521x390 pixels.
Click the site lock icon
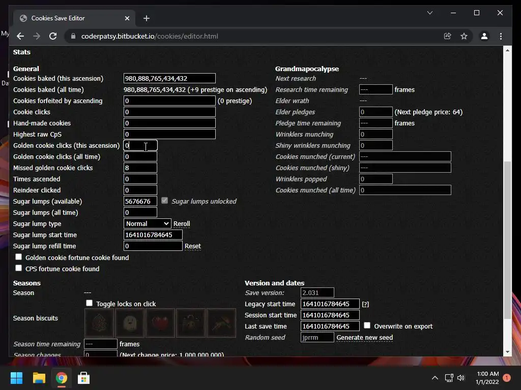coord(73,36)
